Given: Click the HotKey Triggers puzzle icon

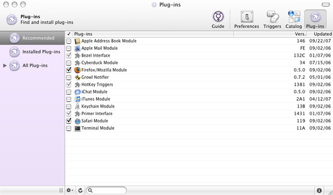Looking at the screenshot, I should 77,85.
